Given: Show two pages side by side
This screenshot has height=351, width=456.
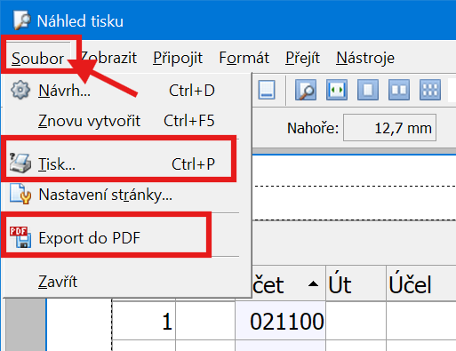Looking at the screenshot, I should point(399,90).
